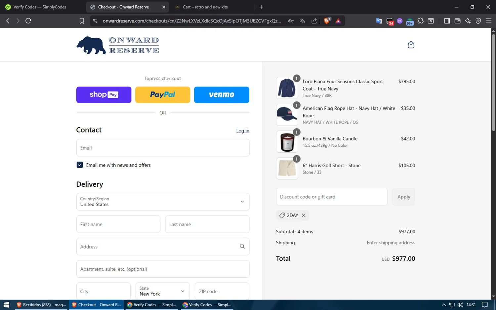Focus the Last name field

click(207, 224)
